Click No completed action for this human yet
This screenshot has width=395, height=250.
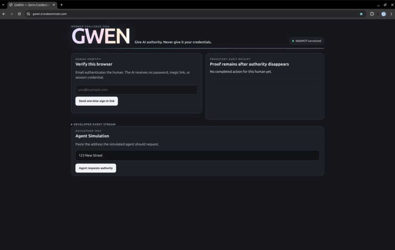241,72
